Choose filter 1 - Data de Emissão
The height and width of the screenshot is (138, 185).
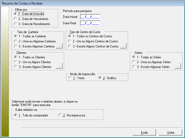[x=15, y=14]
